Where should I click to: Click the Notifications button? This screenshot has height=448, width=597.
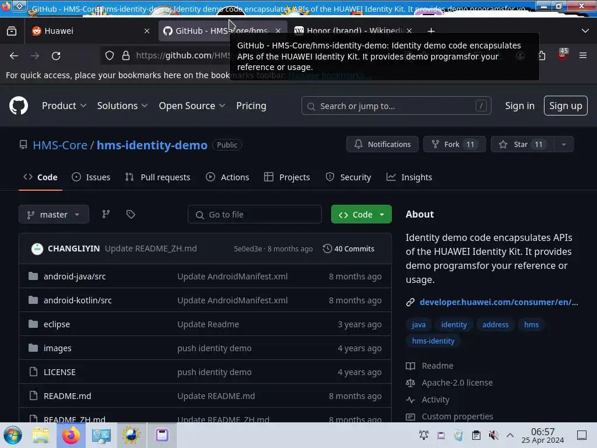click(x=382, y=145)
